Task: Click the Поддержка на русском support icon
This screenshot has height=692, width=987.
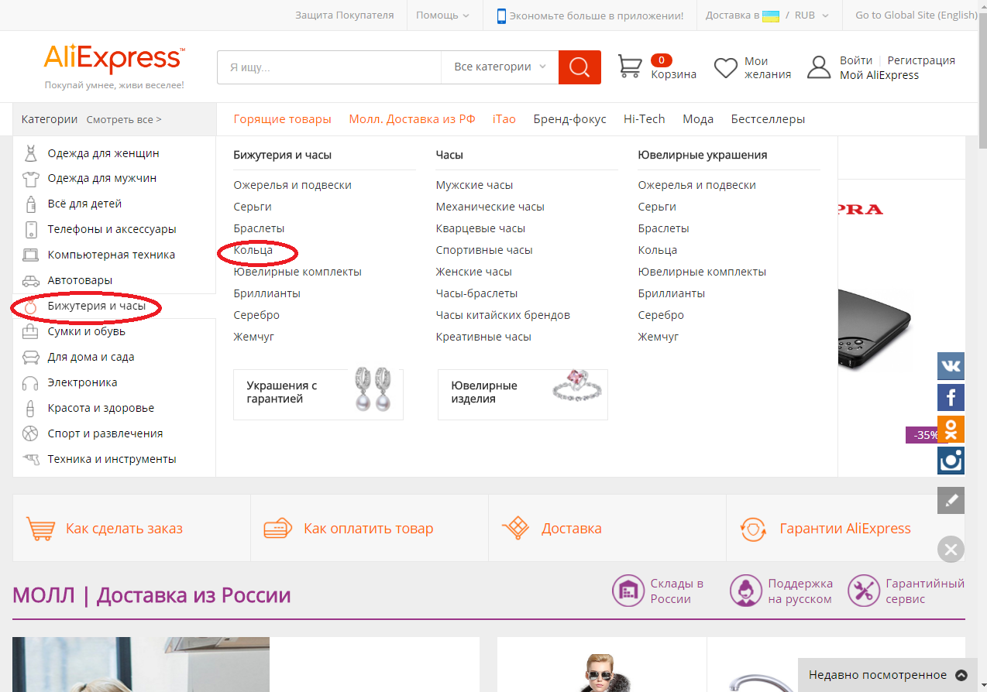Action: pos(746,591)
